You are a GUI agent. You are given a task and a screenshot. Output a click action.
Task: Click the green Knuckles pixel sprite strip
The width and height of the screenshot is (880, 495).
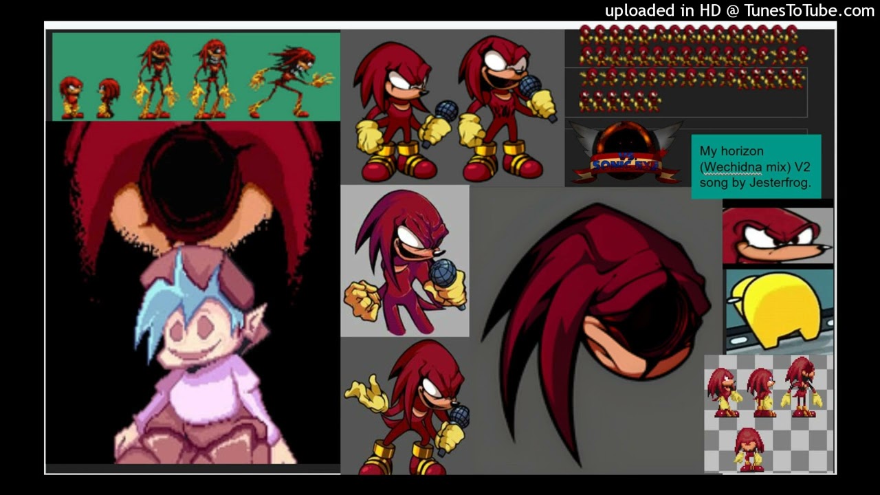(196, 76)
